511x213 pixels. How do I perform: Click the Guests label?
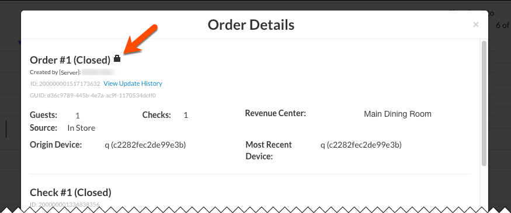point(43,115)
